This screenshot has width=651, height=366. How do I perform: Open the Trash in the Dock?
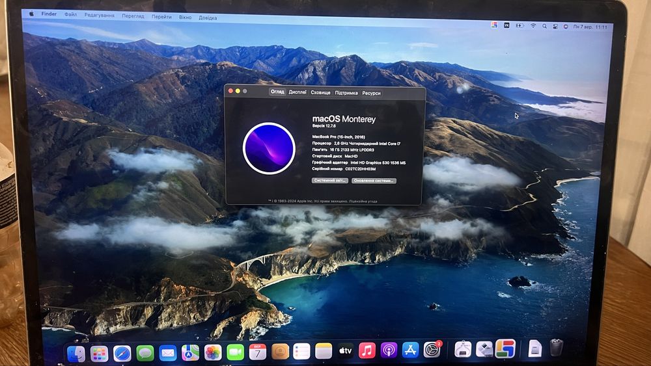(556, 348)
